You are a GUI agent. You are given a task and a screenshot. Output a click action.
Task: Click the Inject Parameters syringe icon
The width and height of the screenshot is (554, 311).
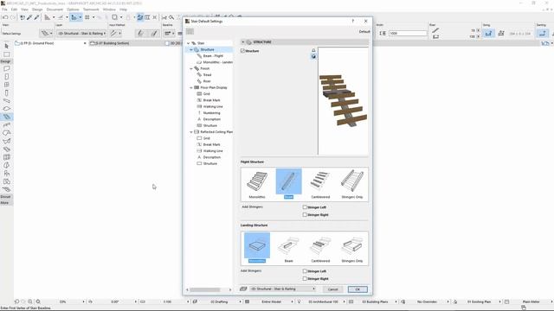click(36, 17)
